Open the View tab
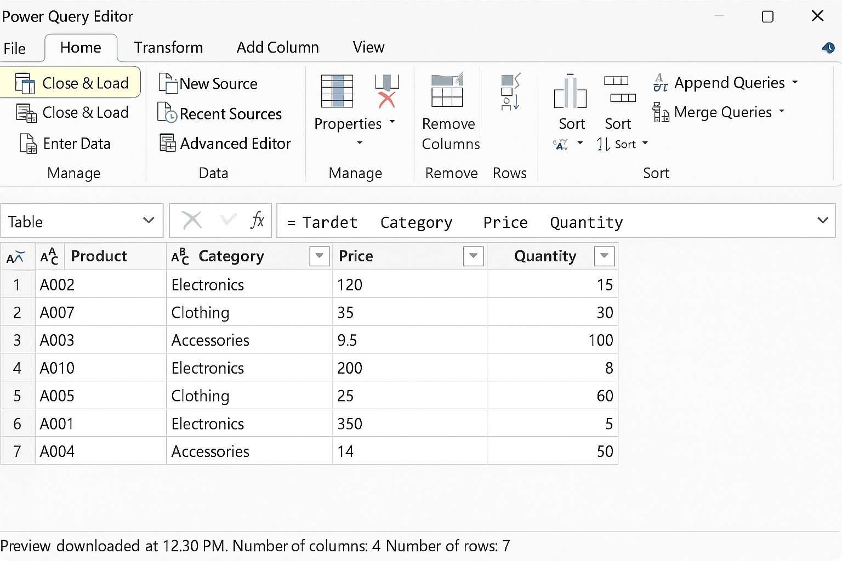Viewport: 842px width, 561px height. [368, 48]
